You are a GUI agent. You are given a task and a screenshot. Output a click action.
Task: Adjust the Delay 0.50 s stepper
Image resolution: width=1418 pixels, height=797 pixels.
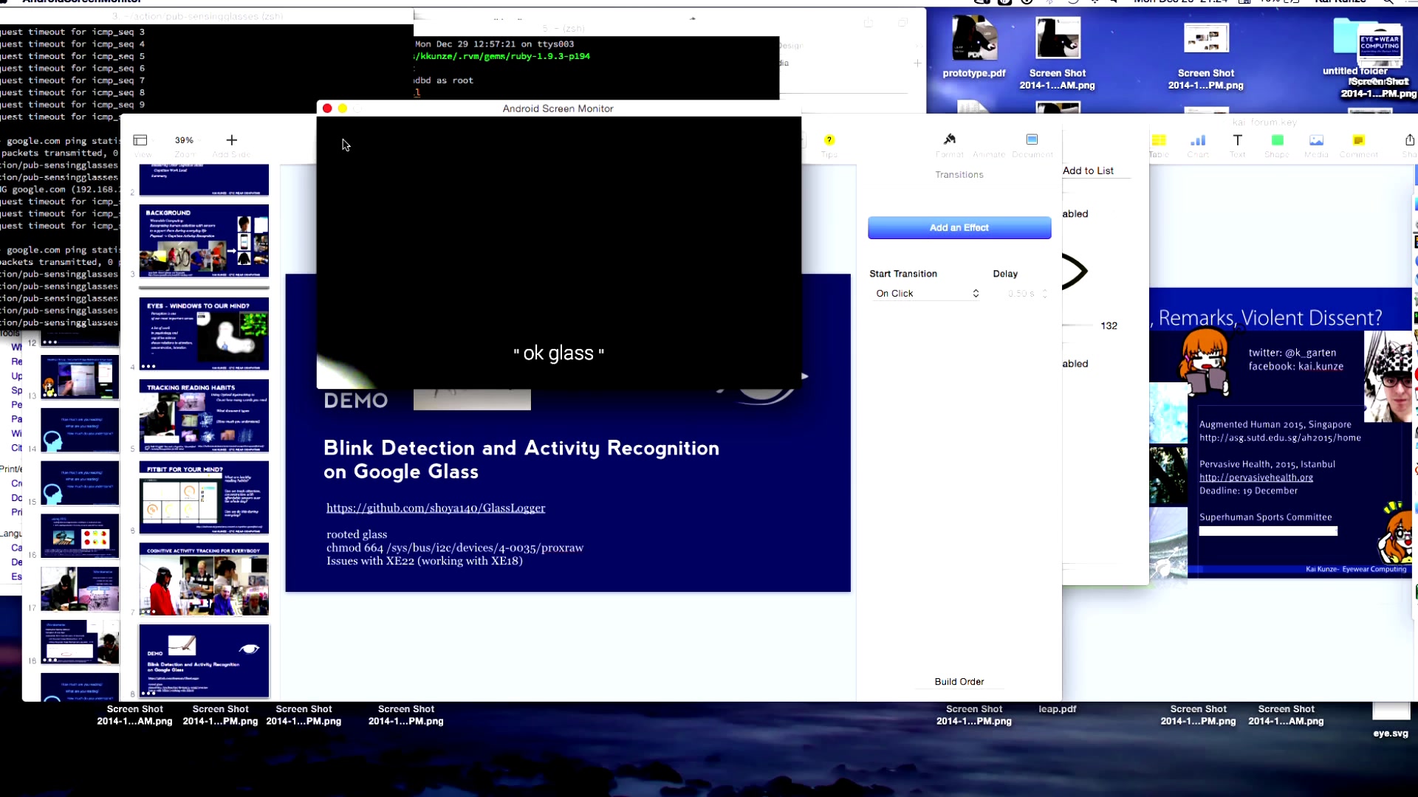pos(1044,293)
